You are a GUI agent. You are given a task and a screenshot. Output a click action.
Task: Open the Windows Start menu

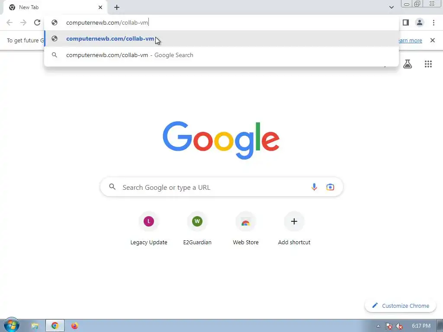point(11,325)
